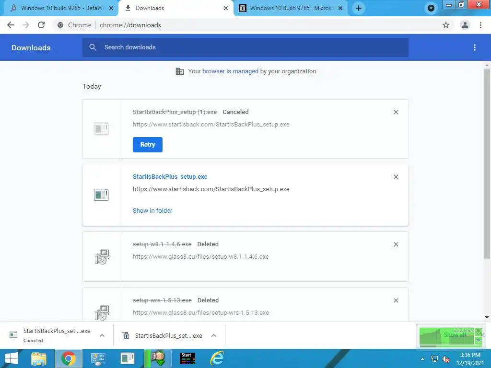Click the startisback.com URL under canceled download

point(211,124)
